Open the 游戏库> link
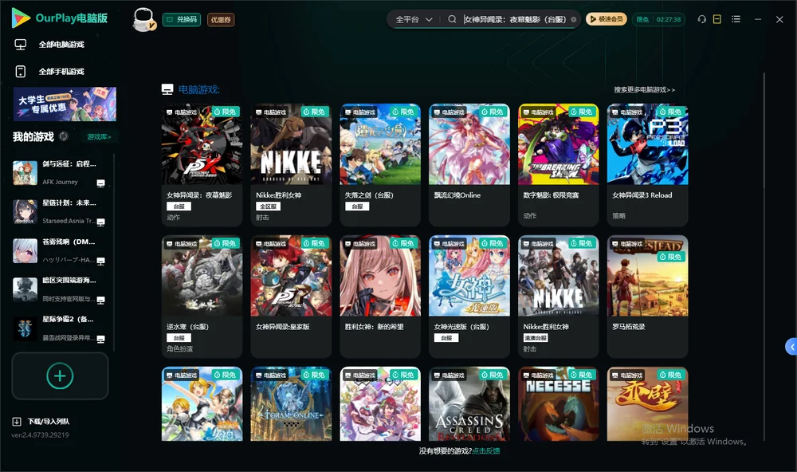The width and height of the screenshot is (797, 472). pos(99,137)
